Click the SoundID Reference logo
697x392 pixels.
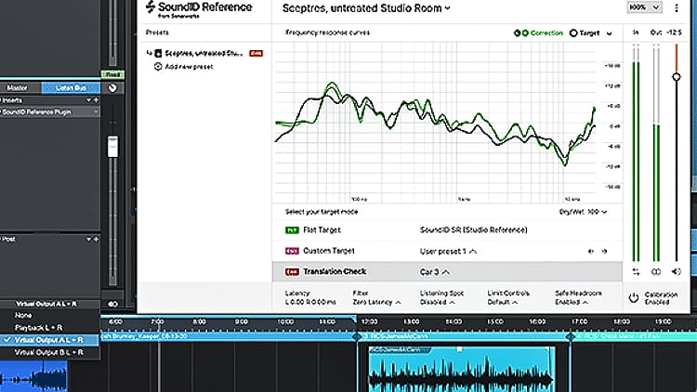[x=198, y=9]
